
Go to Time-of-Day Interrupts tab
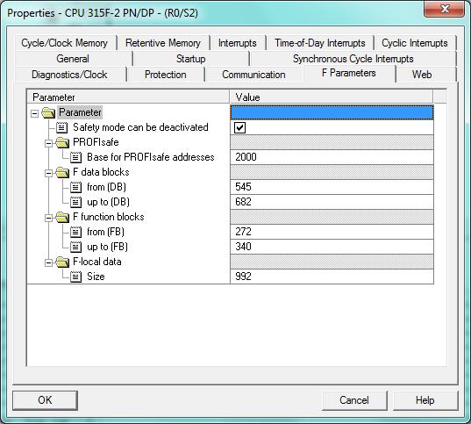coord(320,43)
